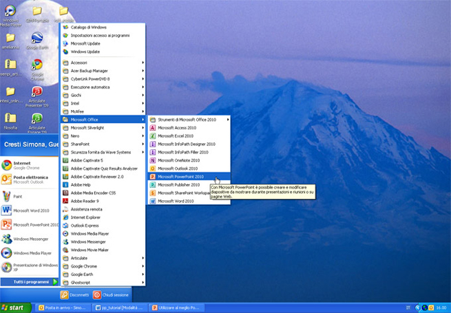
Task: Open the filosofia desktop folder
Action: (10, 121)
